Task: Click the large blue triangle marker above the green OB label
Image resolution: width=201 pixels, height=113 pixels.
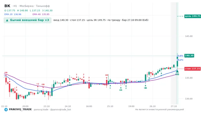Action: point(177,71)
